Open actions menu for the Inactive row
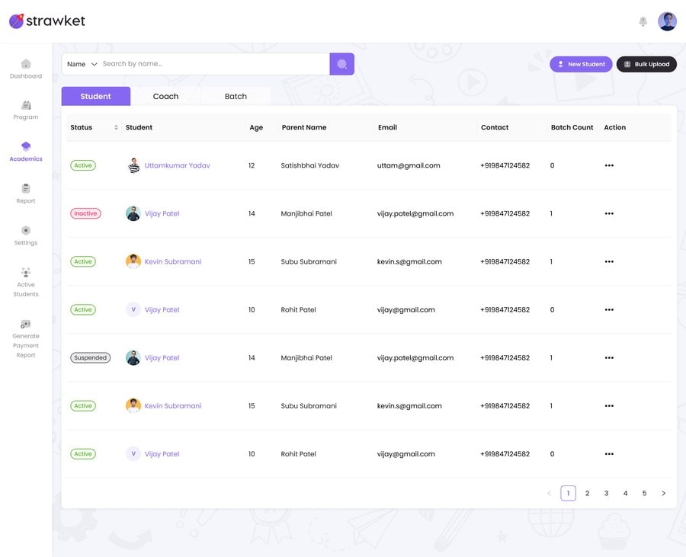The image size is (686, 557). point(609,213)
